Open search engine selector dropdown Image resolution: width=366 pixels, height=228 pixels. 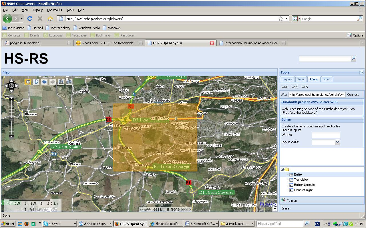[x=297, y=19]
